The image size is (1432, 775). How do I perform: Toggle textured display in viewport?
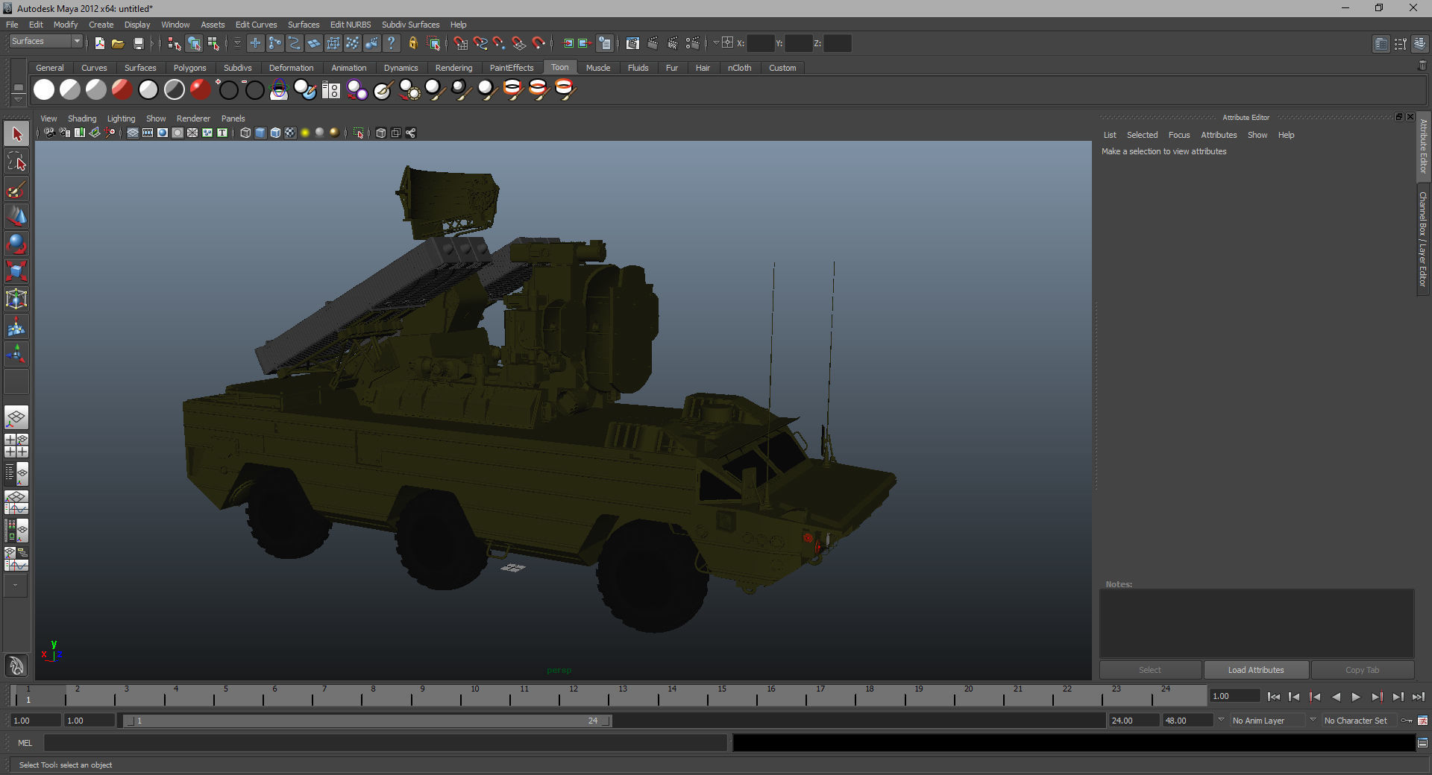290,133
